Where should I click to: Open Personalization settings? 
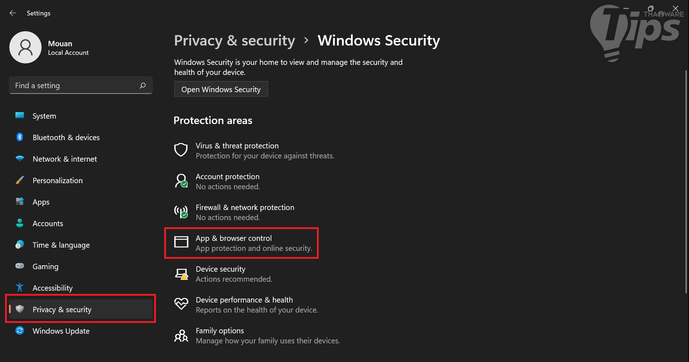[57, 181]
